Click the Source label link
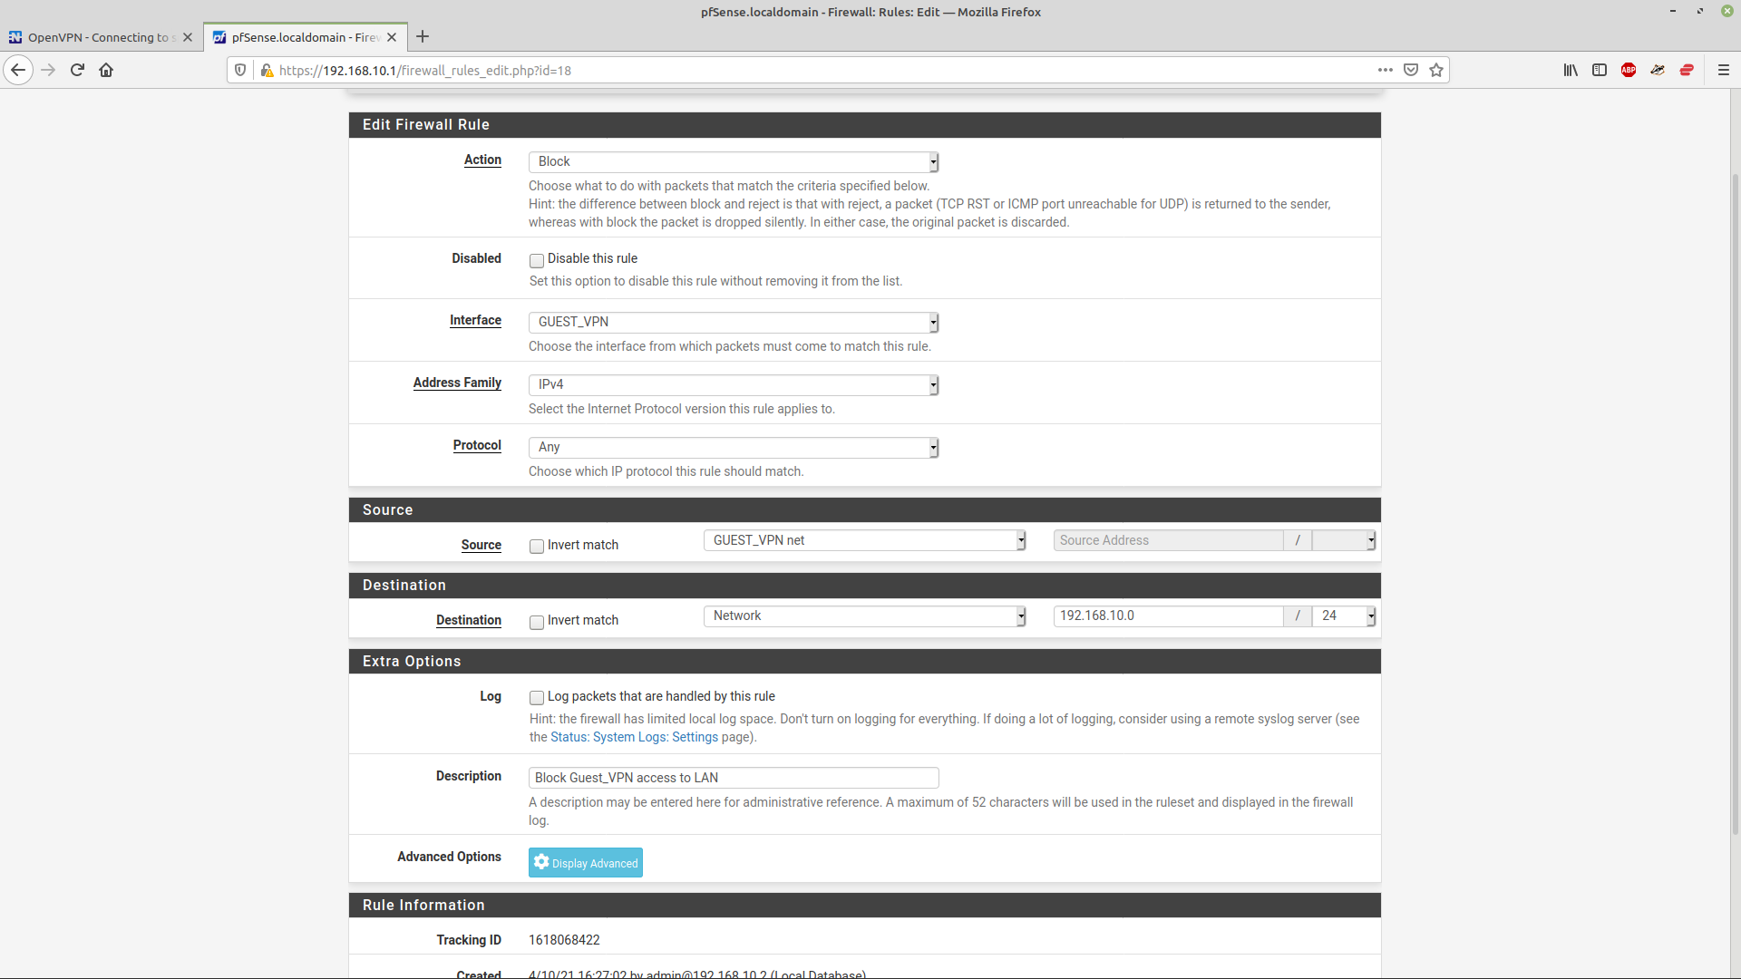This screenshot has height=979, width=1741. coord(481,545)
